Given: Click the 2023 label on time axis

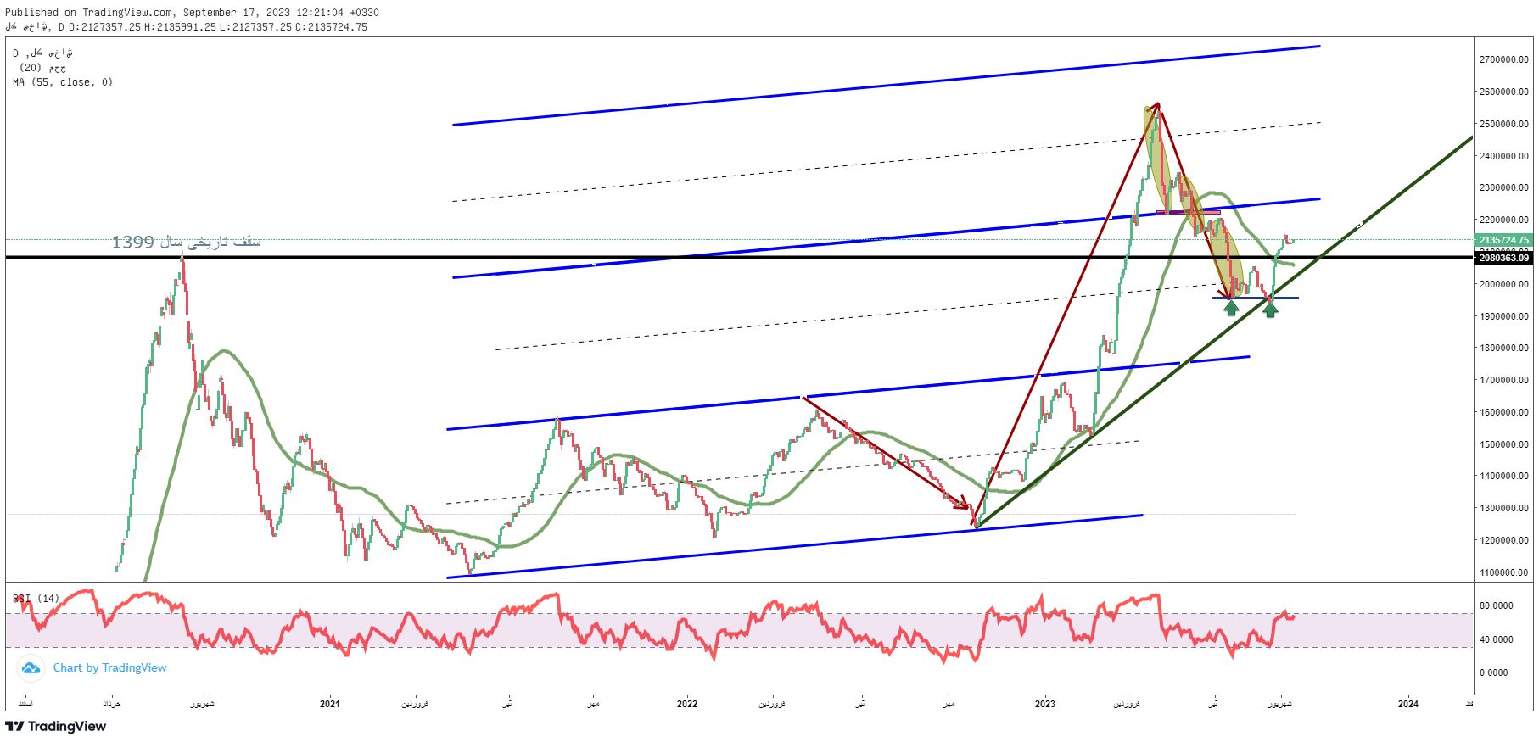Looking at the screenshot, I should pyautogui.click(x=1045, y=704).
